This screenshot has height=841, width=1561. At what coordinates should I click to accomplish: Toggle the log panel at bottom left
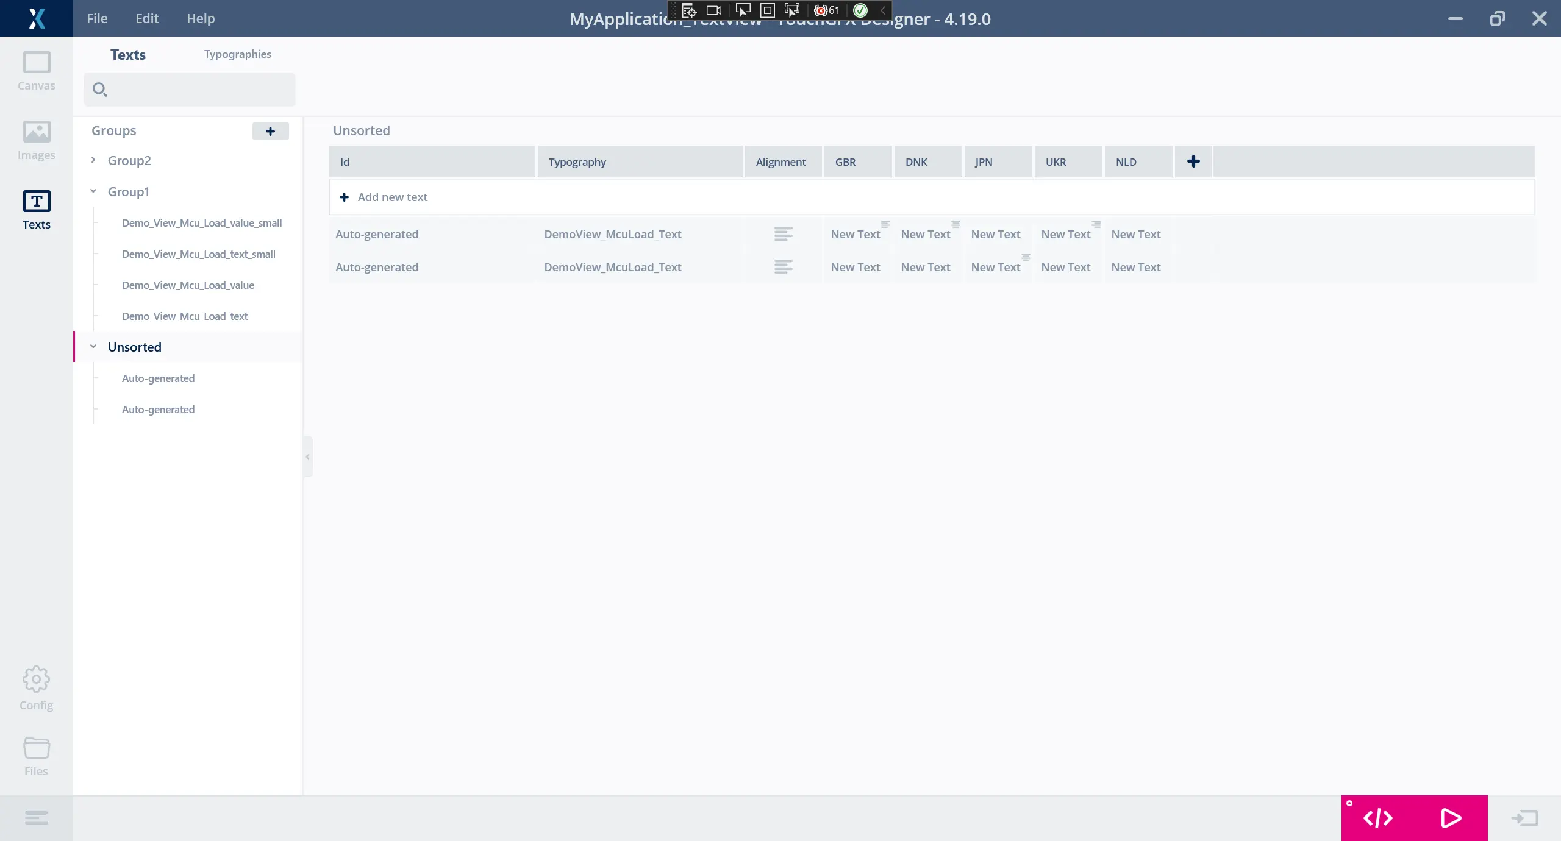(36, 818)
